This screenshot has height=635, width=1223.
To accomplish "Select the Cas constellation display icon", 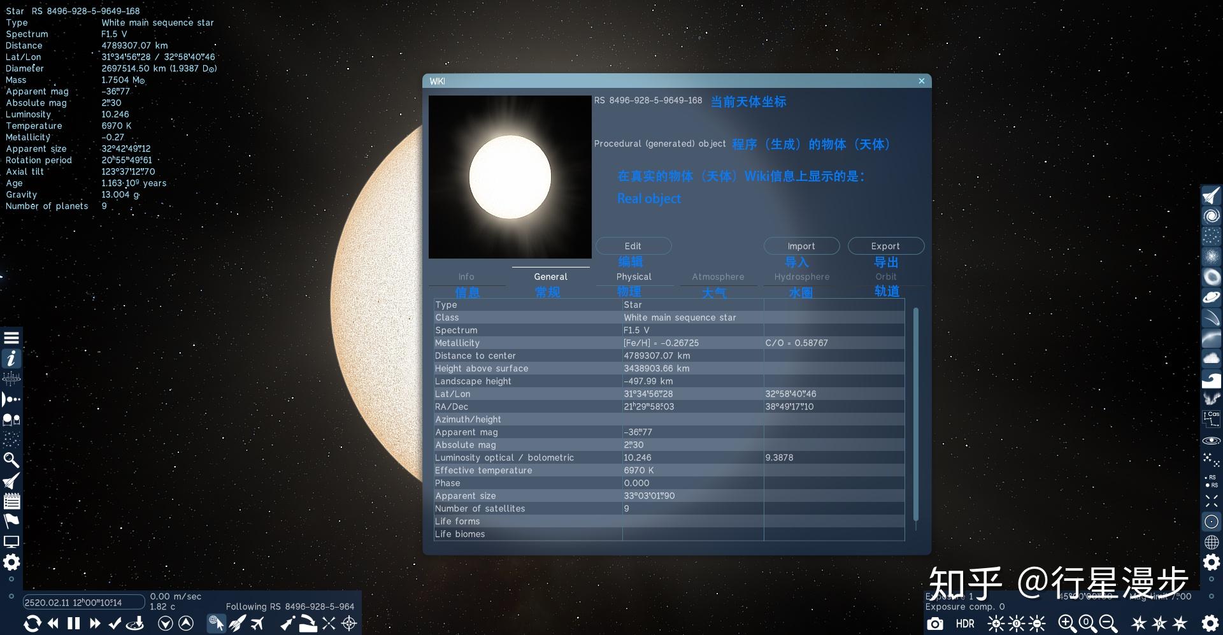I will 1210,418.
